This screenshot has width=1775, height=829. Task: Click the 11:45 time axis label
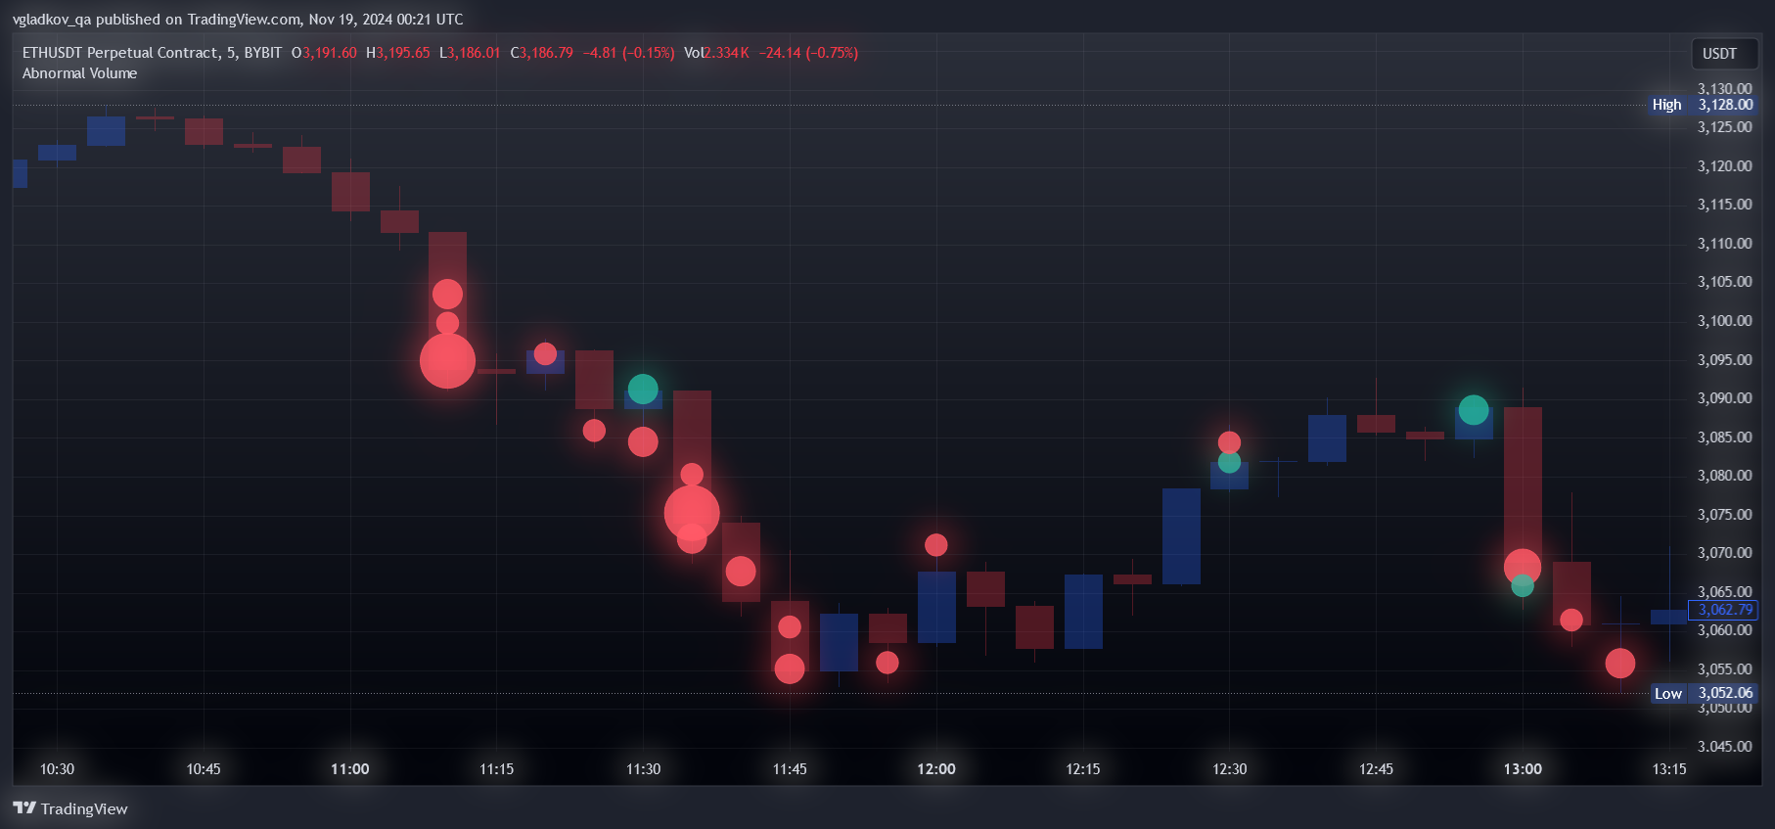click(790, 769)
